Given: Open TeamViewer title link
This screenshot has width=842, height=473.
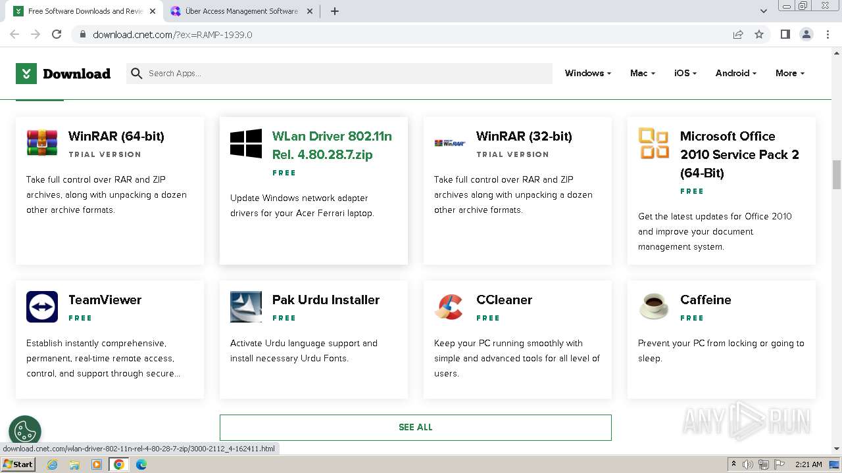Looking at the screenshot, I should 105,300.
